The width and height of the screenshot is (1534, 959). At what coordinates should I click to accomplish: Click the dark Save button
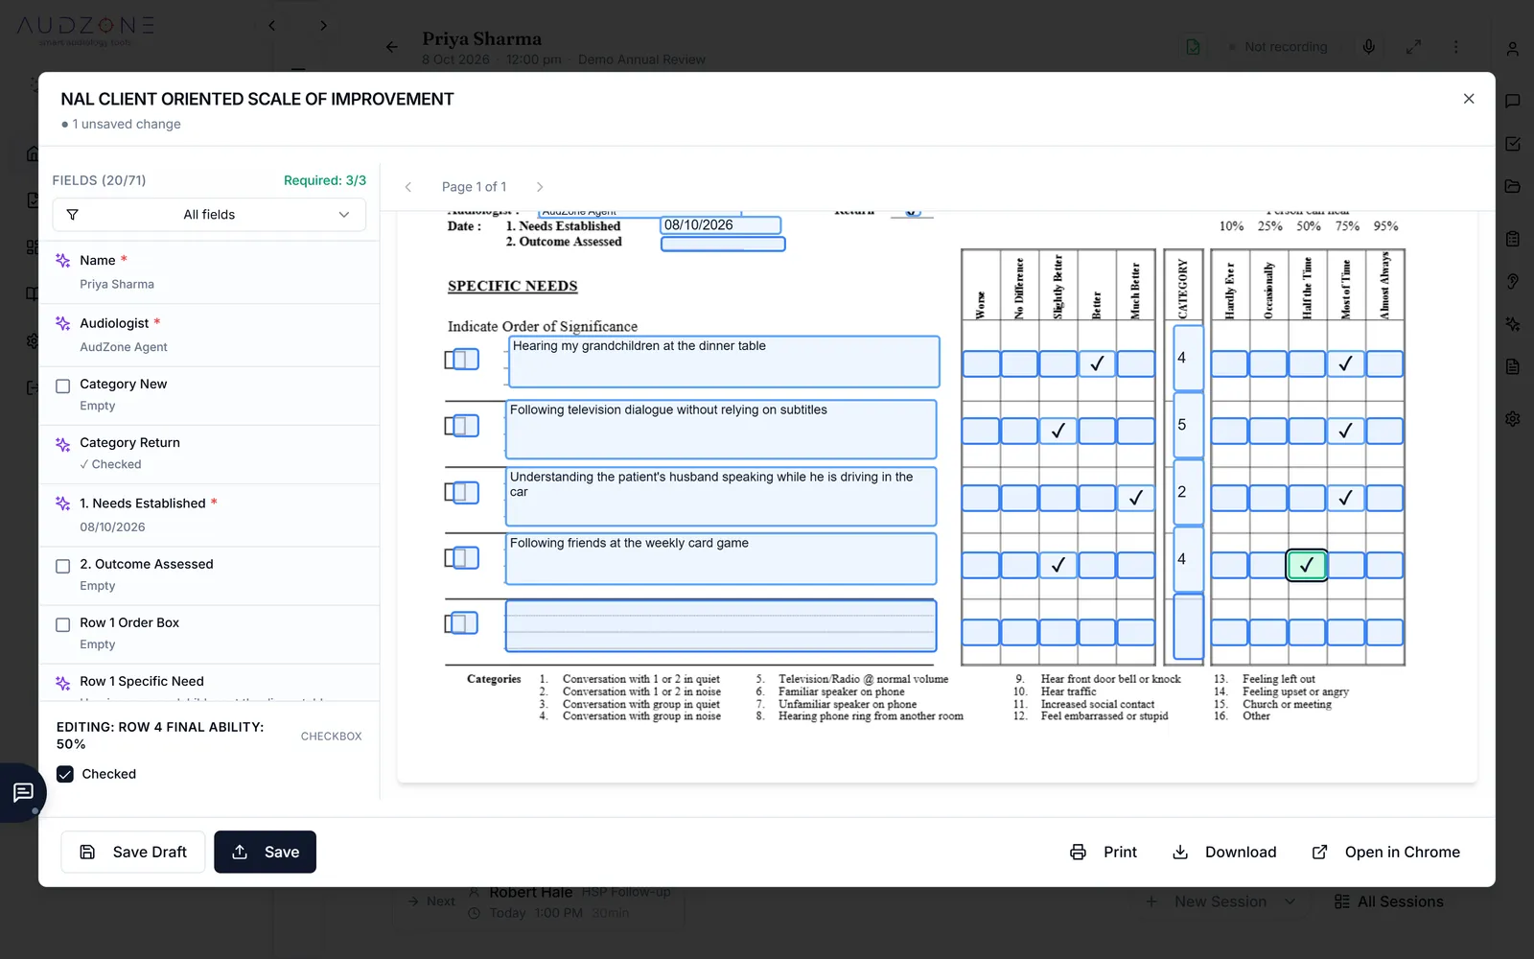(x=265, y=852)
